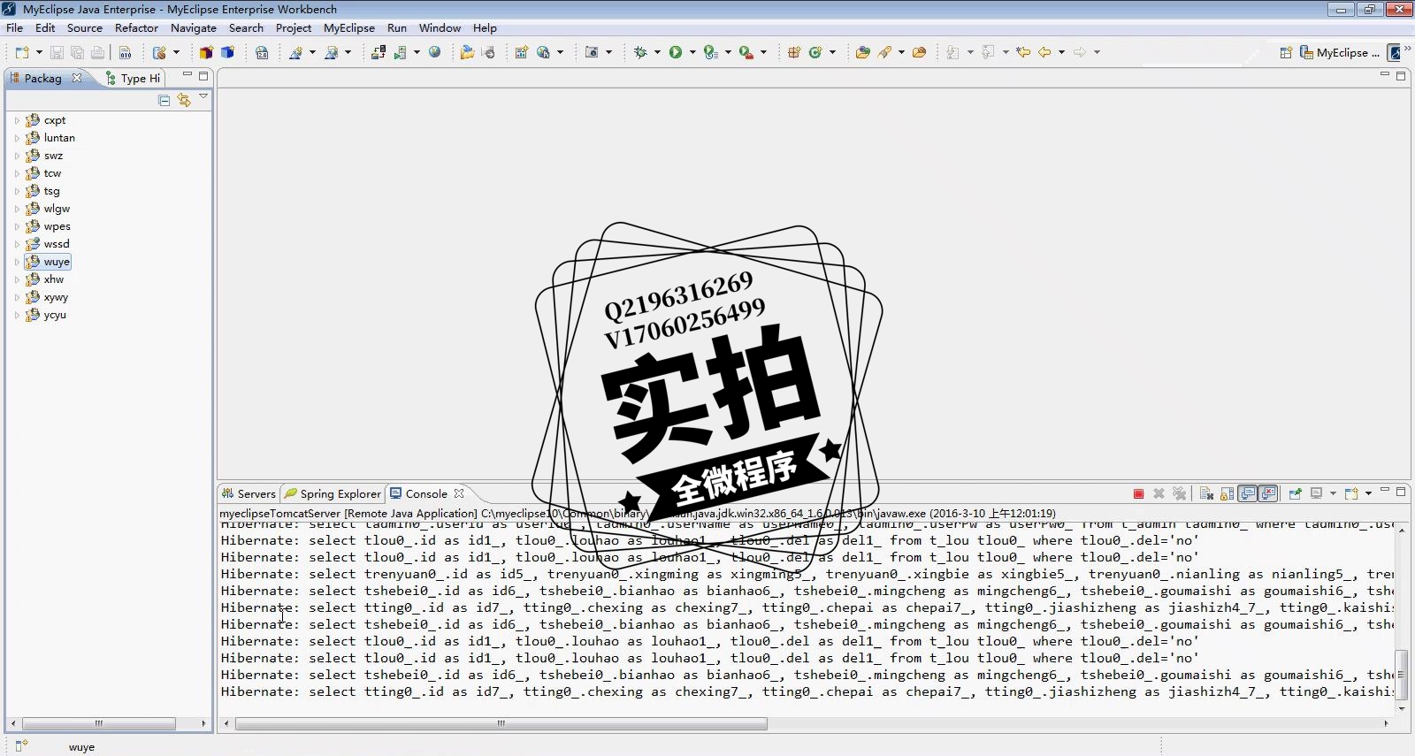This screenshot has width=1415, height=756.
Task: Click the Open Type folder icon
Action: tap(862, 52)
